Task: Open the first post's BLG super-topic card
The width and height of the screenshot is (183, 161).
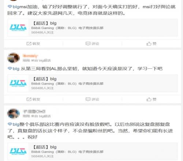Action: coord(93,28)
